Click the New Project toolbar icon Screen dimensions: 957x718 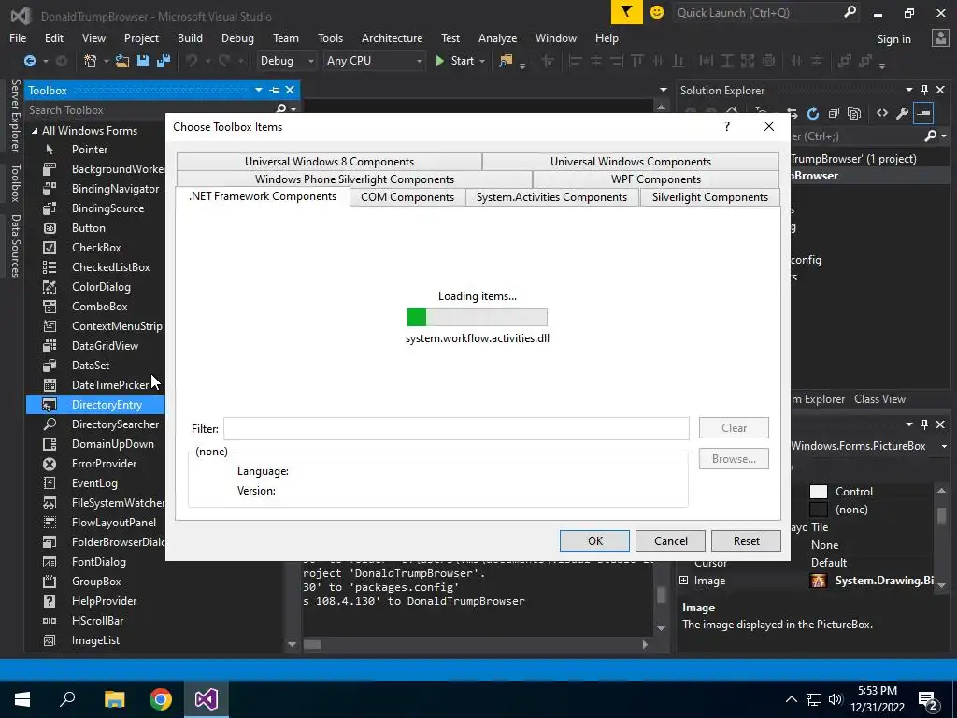click(x=91, y=61)
